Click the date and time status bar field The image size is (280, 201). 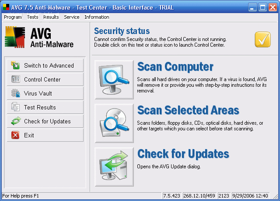[250, 196]
